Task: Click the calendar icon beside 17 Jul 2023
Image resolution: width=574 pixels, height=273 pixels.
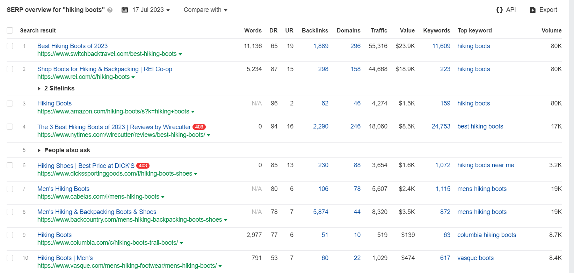Action: [x=125, y=10]
